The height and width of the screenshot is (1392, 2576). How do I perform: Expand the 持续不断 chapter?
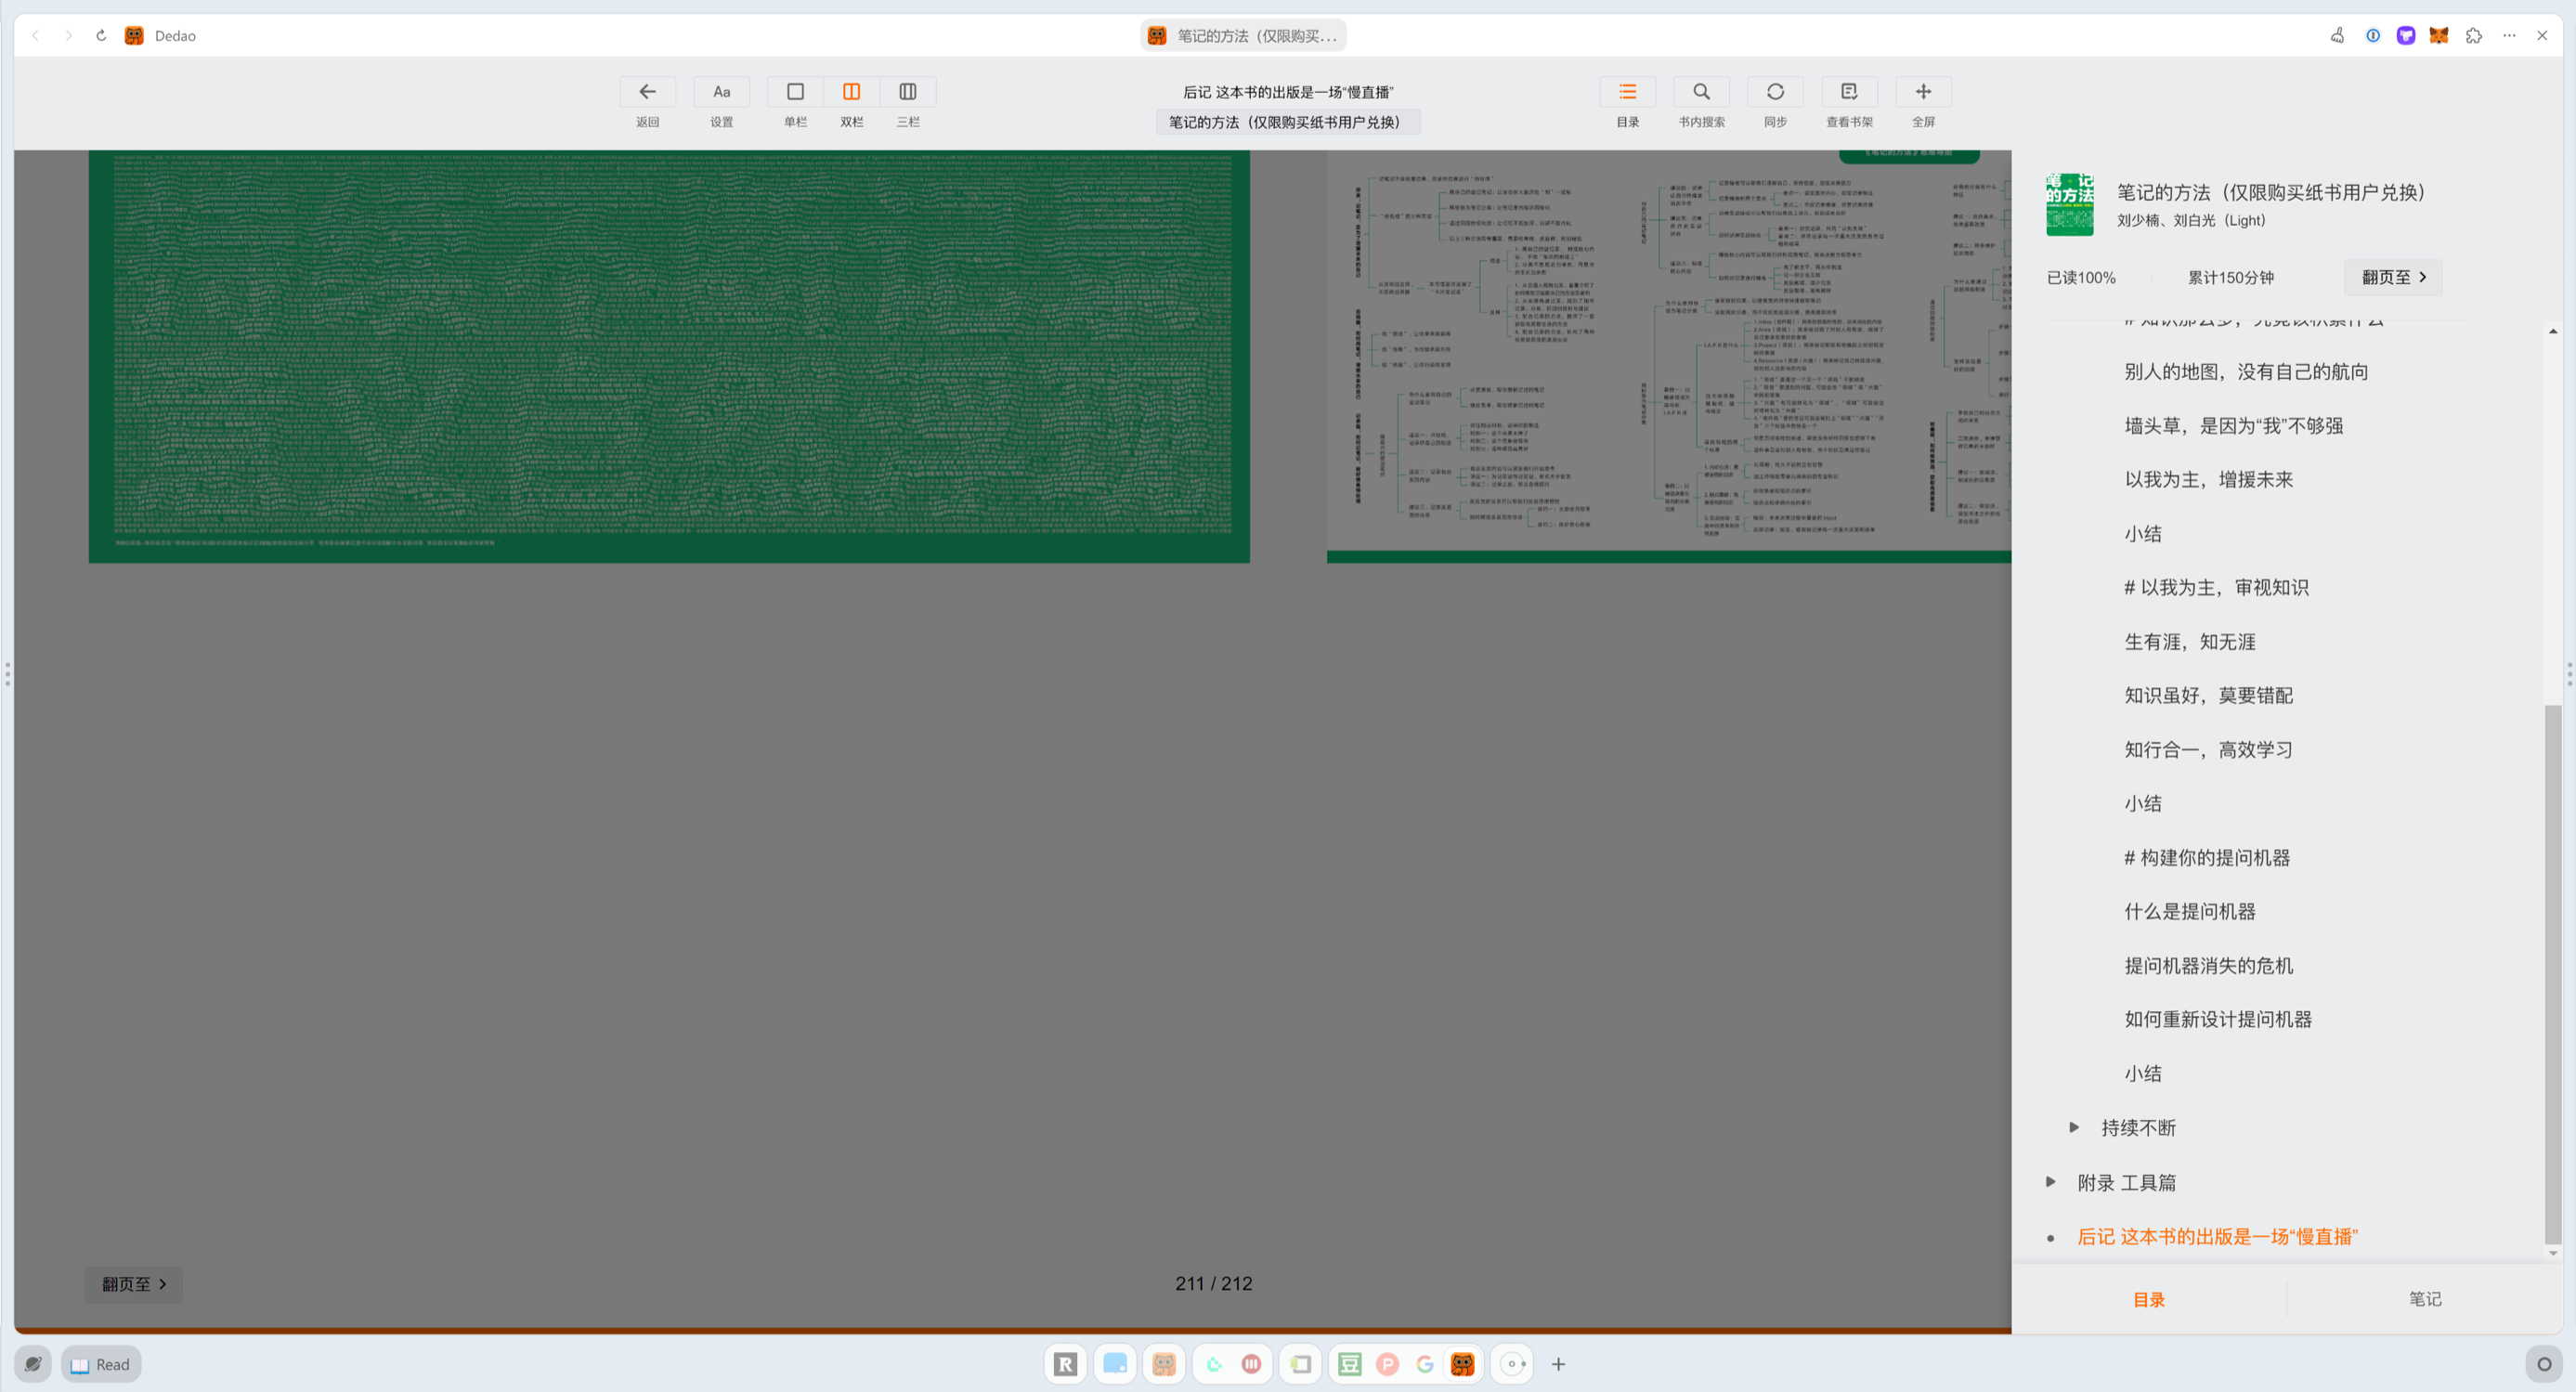point(2073,1127)
